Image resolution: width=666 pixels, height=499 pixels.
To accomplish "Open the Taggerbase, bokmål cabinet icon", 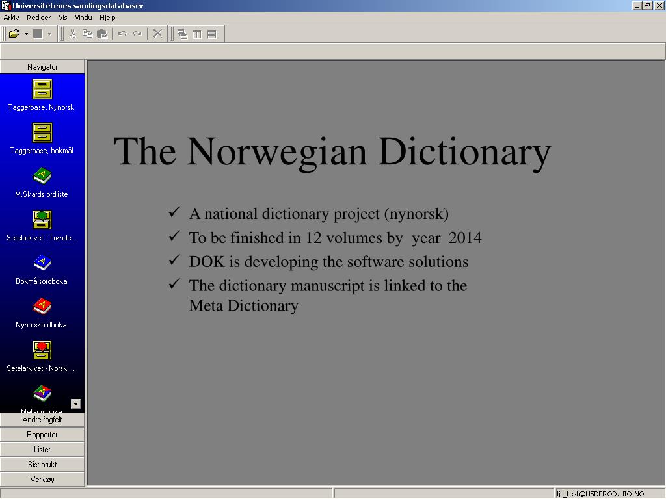I will pyautogui.click(x=42, y=133).
